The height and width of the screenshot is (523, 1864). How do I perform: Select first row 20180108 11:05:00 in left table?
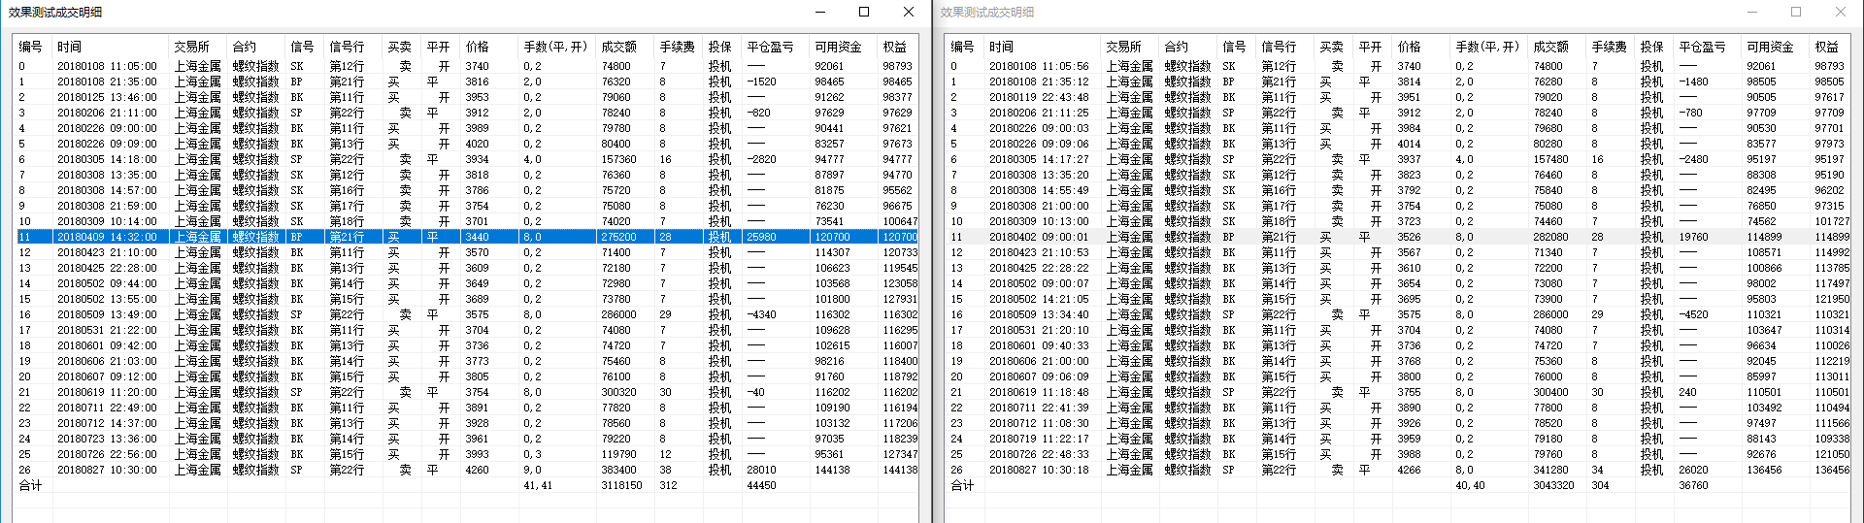click(x=107, y=66)
